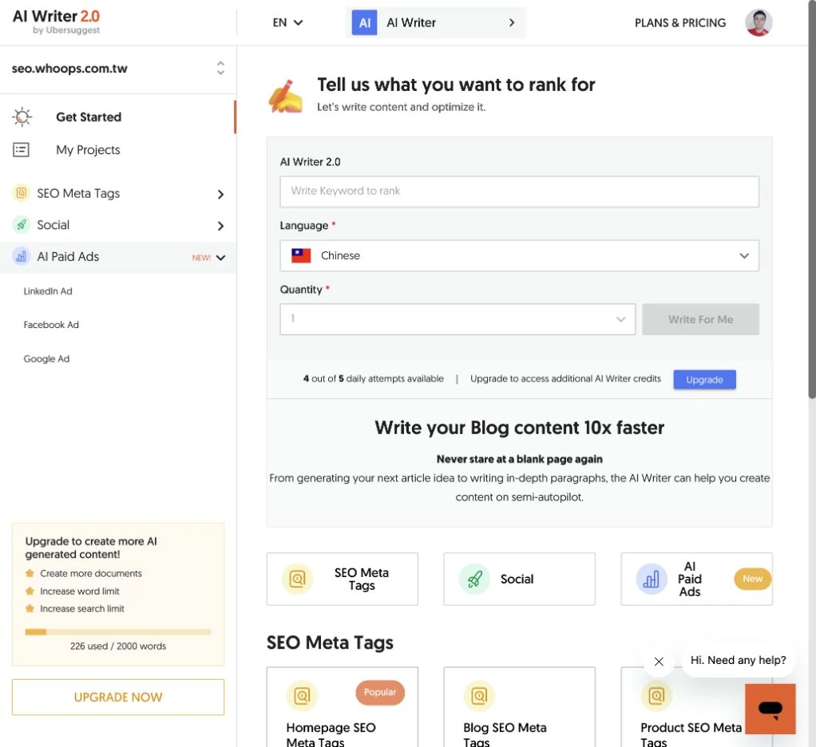Click the New badge on AI Paid Ads
The image size is (816, 747).
(x=752, y=579)
